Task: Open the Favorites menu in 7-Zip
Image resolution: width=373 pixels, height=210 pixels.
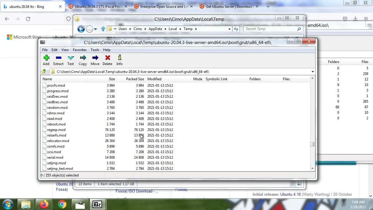Action: [x=80, y=50]
